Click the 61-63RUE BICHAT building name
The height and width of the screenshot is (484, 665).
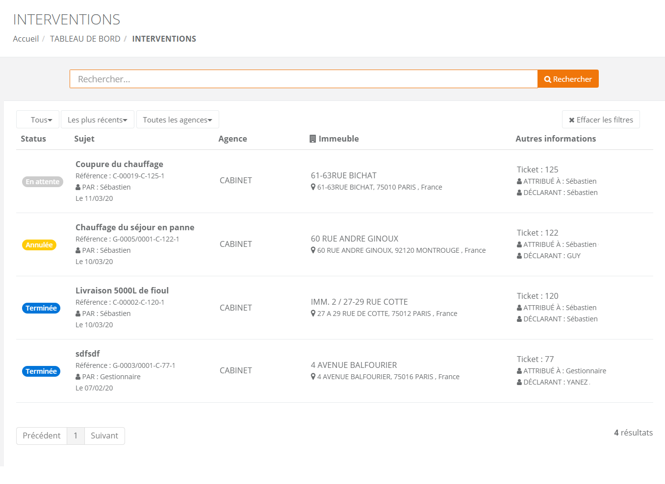click(344, 175)
